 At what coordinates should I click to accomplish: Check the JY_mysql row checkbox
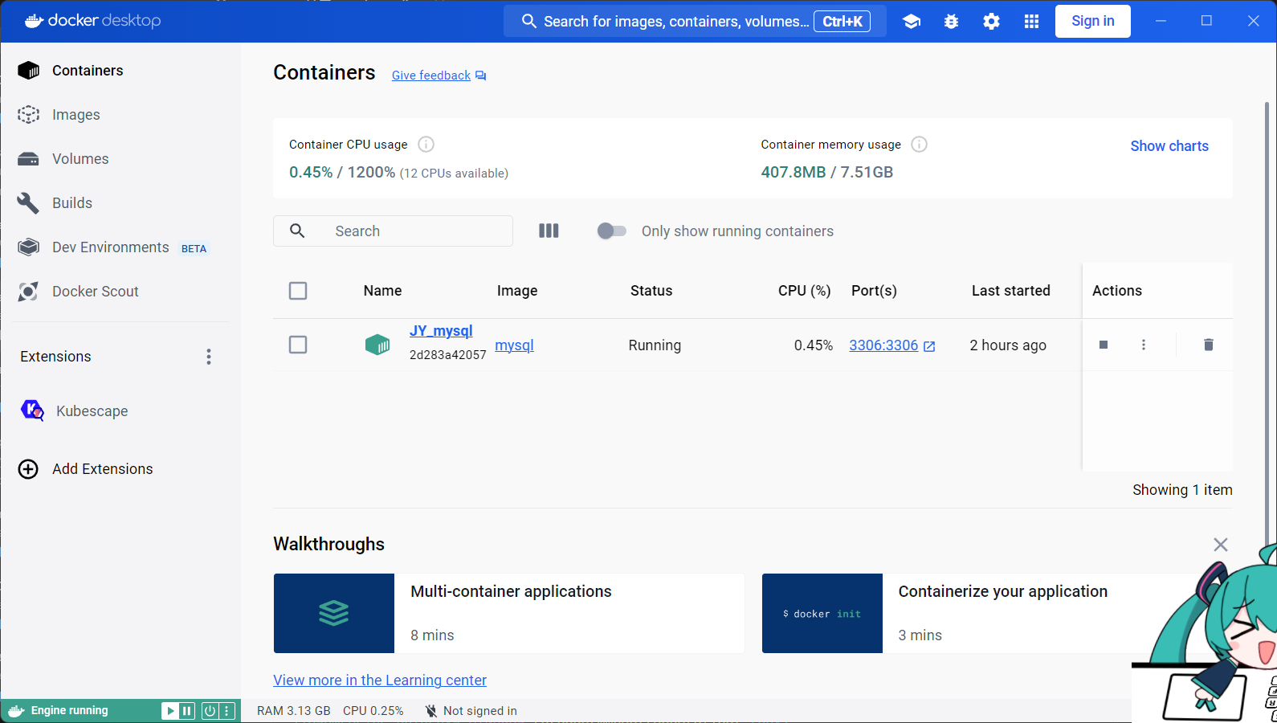[x=298, y=345]
